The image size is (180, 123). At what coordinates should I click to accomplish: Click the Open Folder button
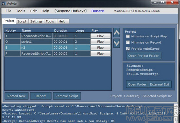(x=137, y=84)
